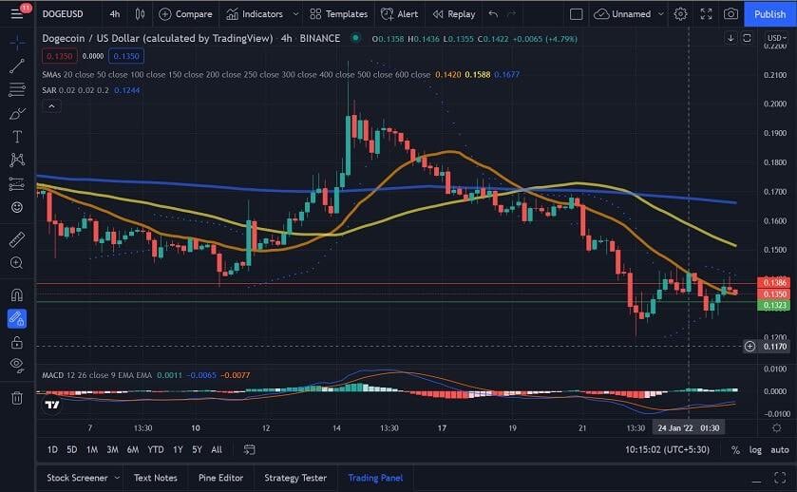Viewport: 797px width, 492px height.
Task: Open the USD currency dropdown
Action: coord(776,38)
